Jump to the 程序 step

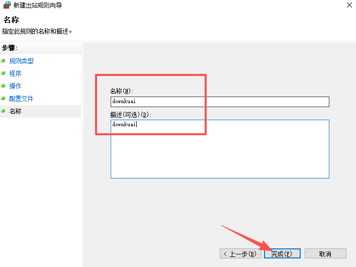16,73
